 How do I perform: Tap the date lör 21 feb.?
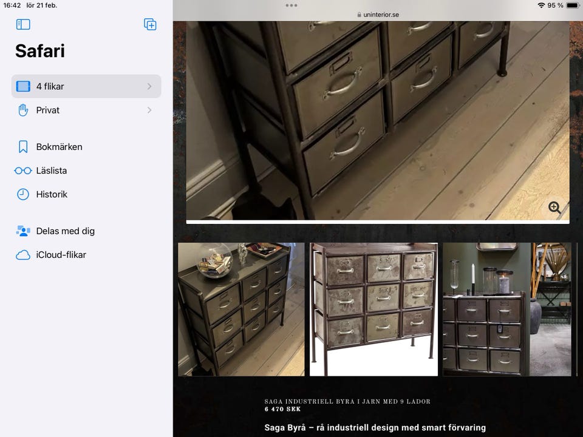tap(42, 5)
